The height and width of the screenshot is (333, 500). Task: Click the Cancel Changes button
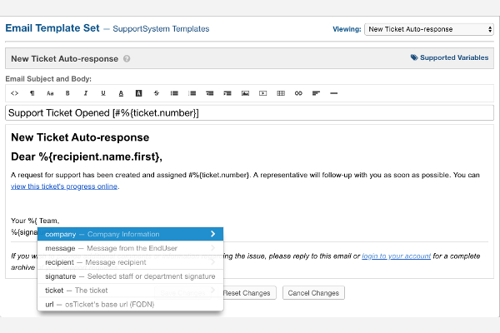click(313, 293)
